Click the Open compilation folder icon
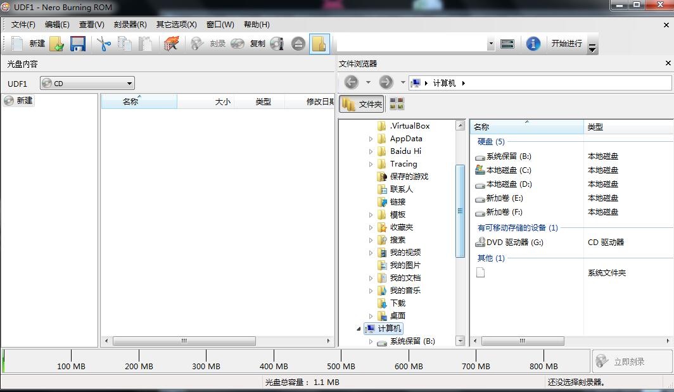 click(57, 44)
